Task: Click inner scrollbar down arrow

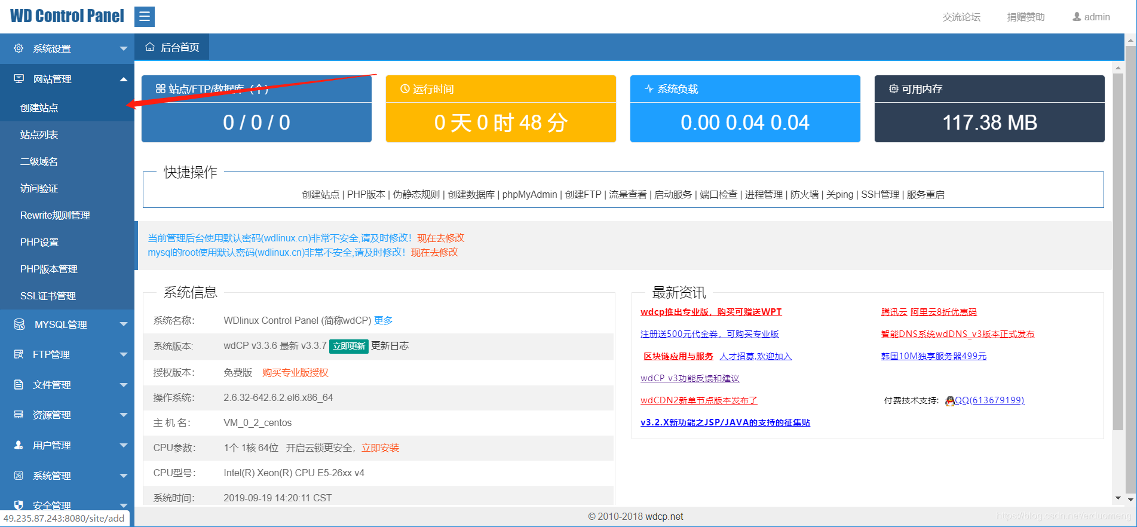Action: (1118, 498)
